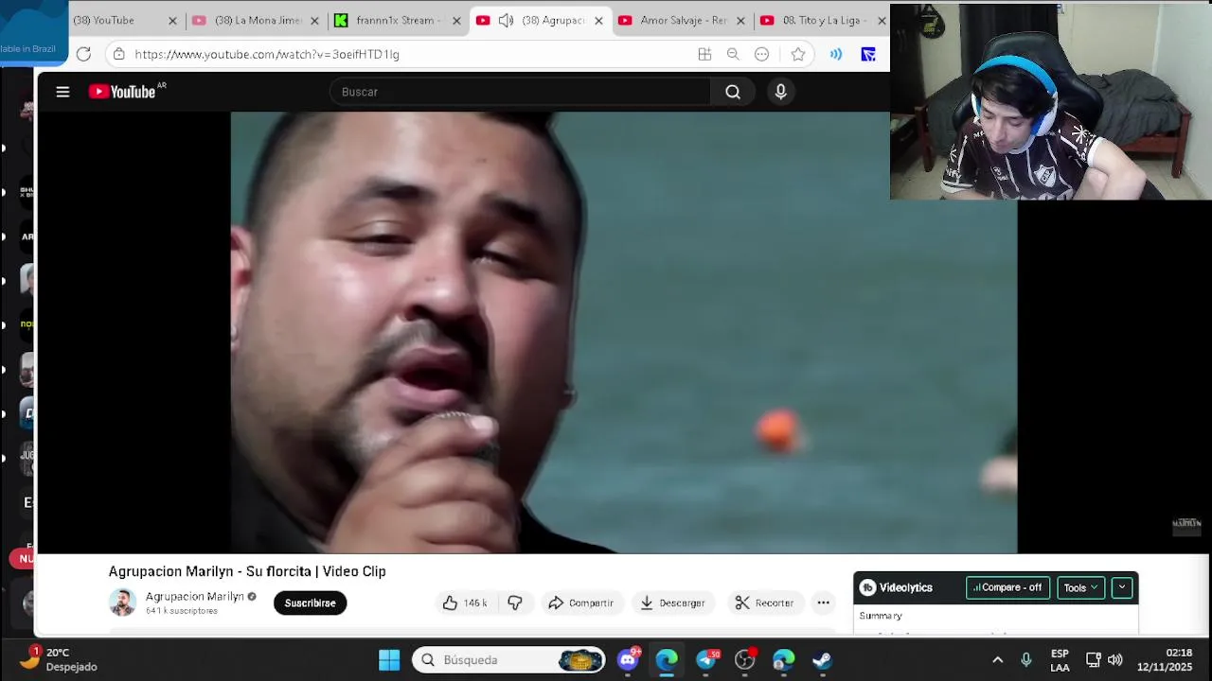Image resolution: width=1212 pixels, height=681 pixels.
Task: Open the browser zoom out magnifier icon
Action: click(x=733, y=54)
